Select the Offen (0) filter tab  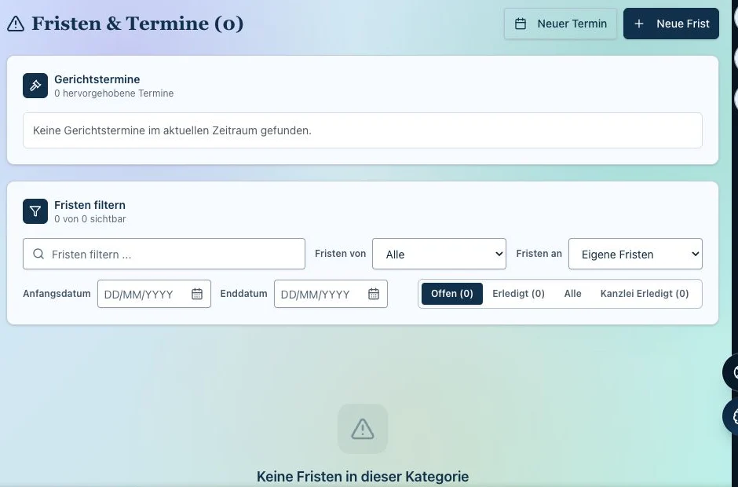tap(452, 294)
